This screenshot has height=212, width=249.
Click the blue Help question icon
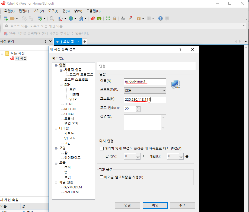tap(161, 18)
